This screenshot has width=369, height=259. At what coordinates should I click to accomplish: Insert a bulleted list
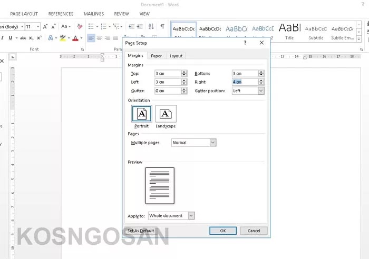[91, 26]
